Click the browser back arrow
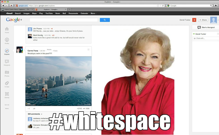This screenshot has height=135, width=219. 3,6
